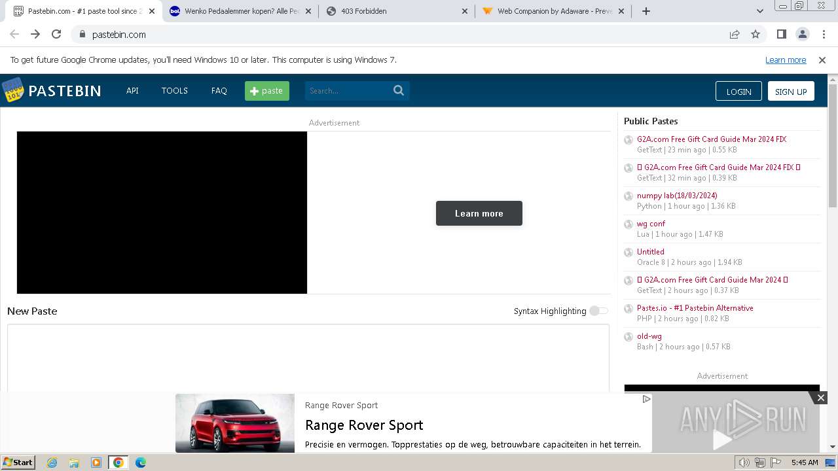Open Internet Explorer from taskbar
Screen dimensions: 838x471
52,462
